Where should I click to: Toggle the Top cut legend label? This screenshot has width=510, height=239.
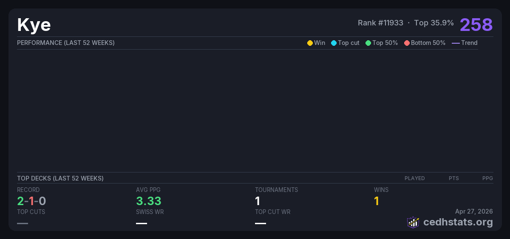coord(348,43)
